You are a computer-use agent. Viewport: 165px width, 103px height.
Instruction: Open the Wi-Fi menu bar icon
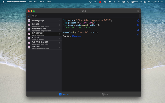(119, 2)
